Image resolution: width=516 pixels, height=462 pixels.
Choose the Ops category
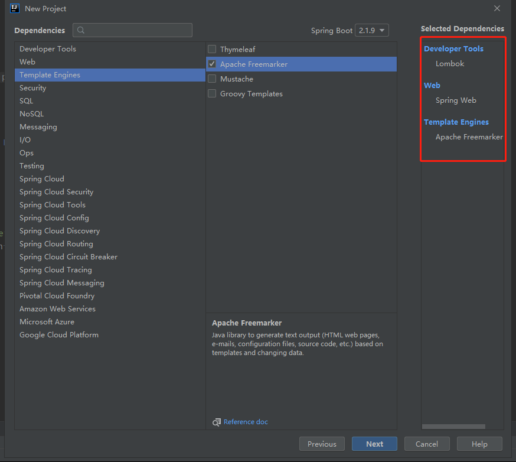110,153
